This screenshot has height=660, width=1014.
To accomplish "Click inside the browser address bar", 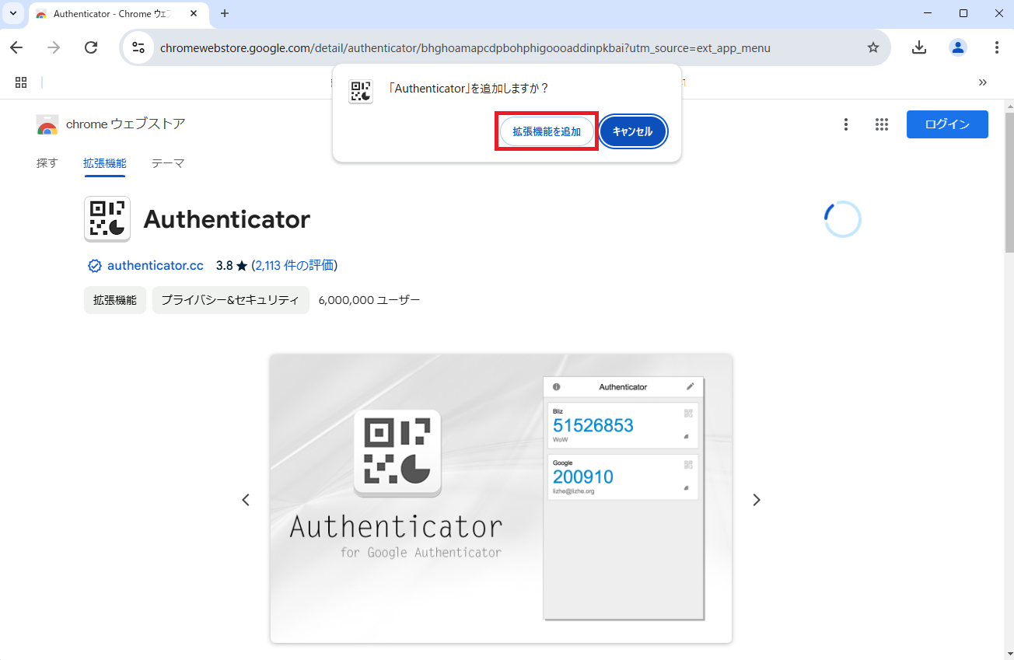I will click(467, 47).
